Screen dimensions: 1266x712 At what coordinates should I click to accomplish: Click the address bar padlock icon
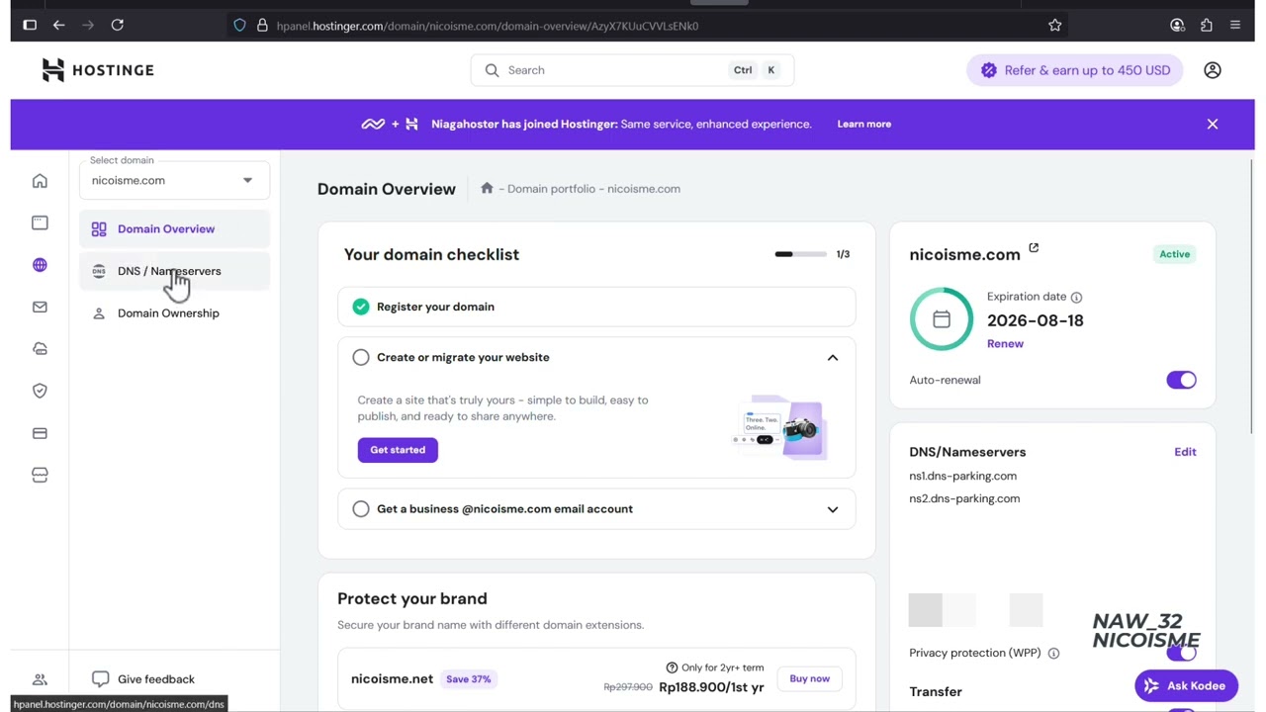coord(262,26)
